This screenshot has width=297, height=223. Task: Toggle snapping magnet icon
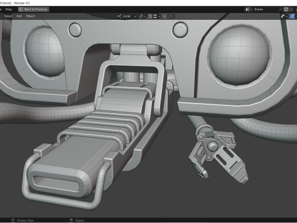click(150, 16)
